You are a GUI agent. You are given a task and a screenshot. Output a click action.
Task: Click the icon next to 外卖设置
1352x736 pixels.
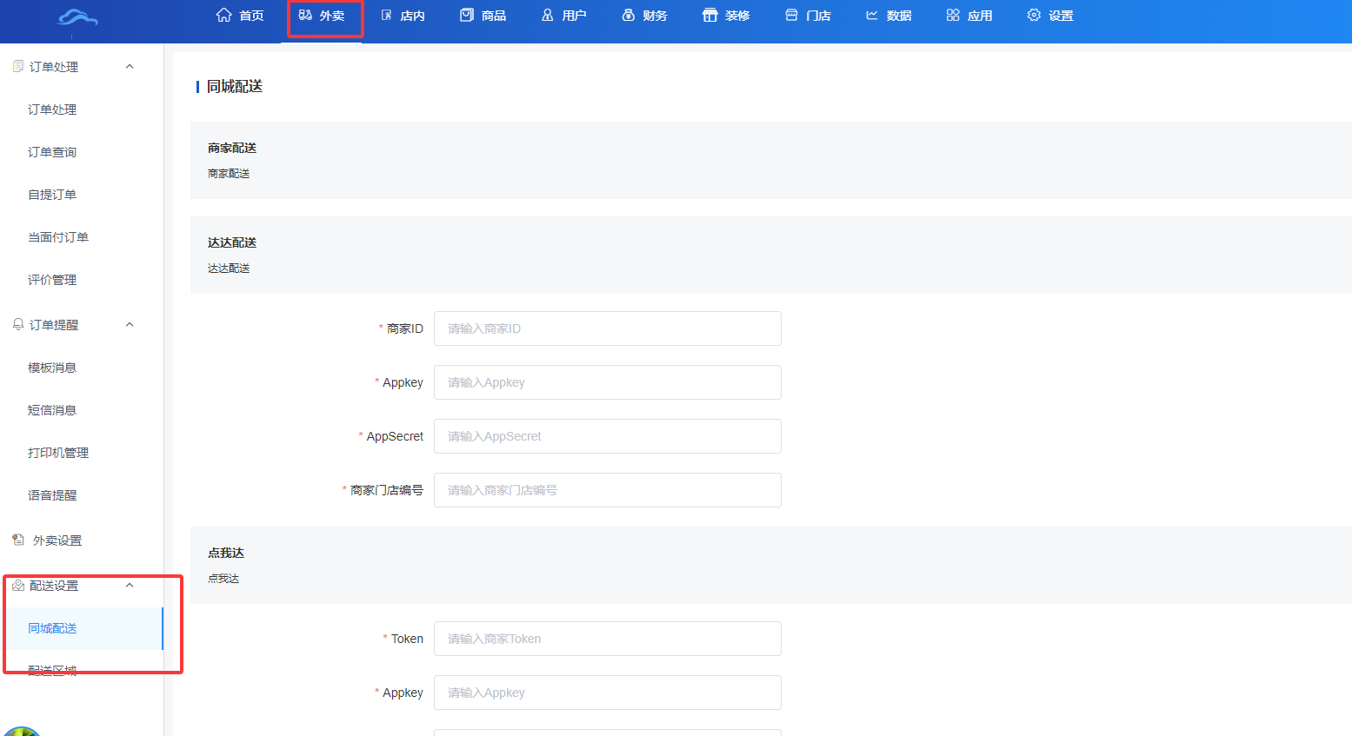coord(18,540)
